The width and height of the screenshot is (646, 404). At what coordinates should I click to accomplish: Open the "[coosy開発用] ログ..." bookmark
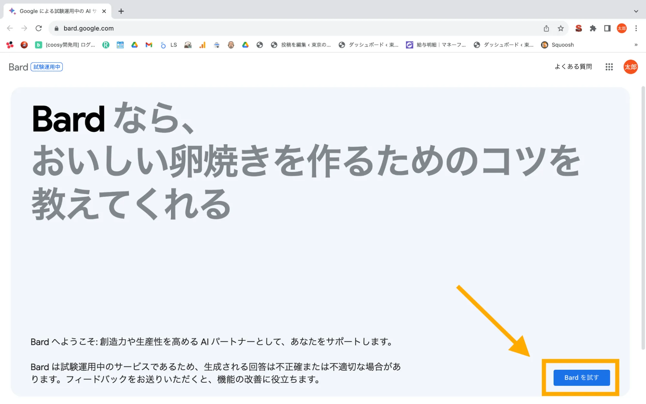tap(65, 45)
